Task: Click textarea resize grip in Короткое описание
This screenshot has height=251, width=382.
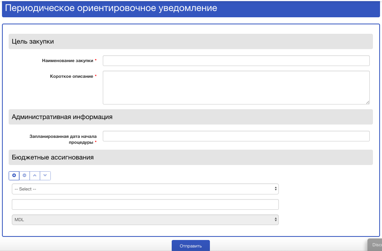Action: (368, 102)
